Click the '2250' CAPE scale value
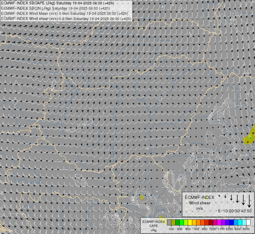255x234 pixels. coord(229,229)
